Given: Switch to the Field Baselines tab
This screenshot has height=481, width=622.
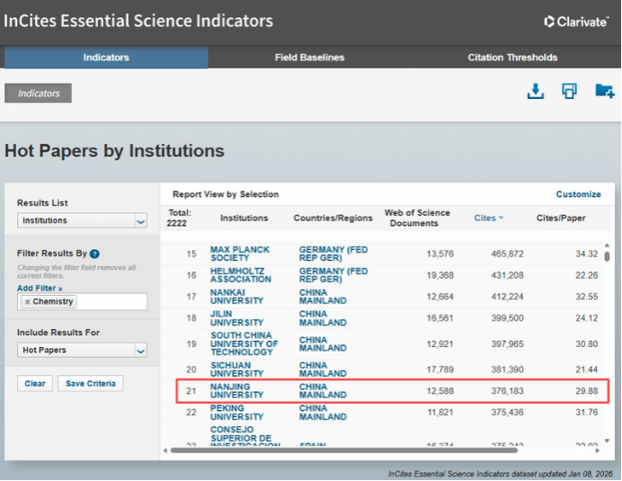Looking at the screenshot, I should pyautogui.click(x=309, y=58).
